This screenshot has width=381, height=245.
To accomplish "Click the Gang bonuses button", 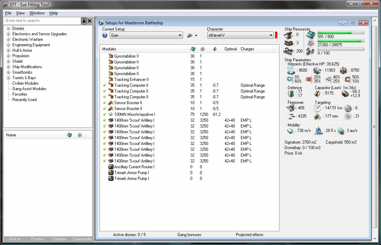I will click(189, 235).
